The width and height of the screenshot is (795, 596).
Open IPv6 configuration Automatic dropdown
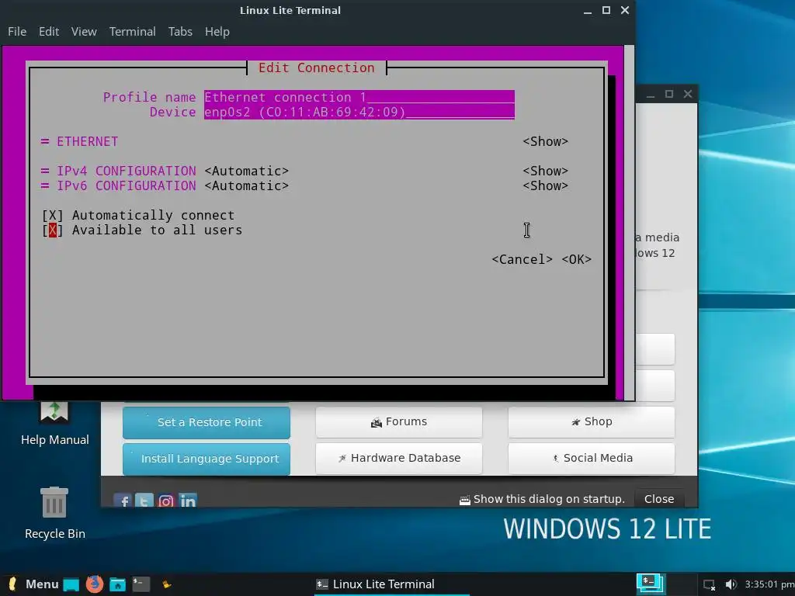coord(246,185)
